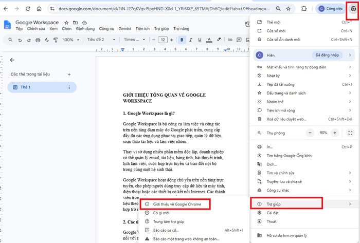Reload the page with refresh icon

(28, 9)
